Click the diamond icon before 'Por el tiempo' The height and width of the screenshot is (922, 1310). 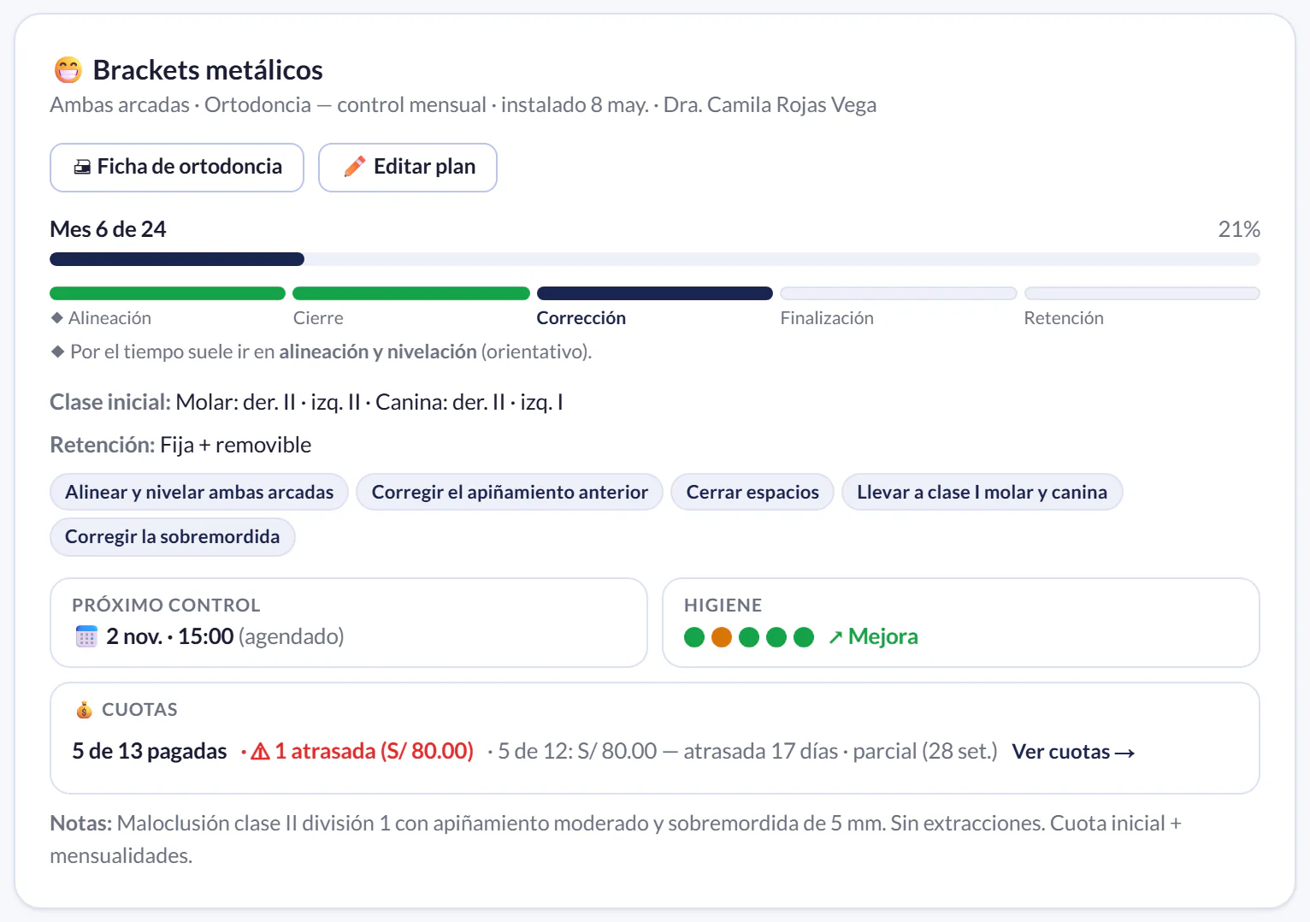tap(57, 352)
